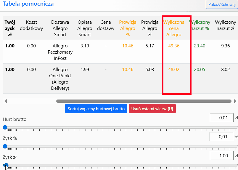Click the calculated price 48.02 cell
The image size is (238, 170).
pos(174,70)
